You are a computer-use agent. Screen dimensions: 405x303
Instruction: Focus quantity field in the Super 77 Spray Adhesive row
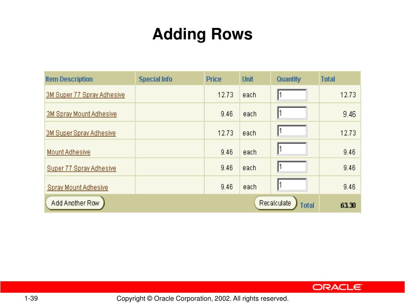292,167
